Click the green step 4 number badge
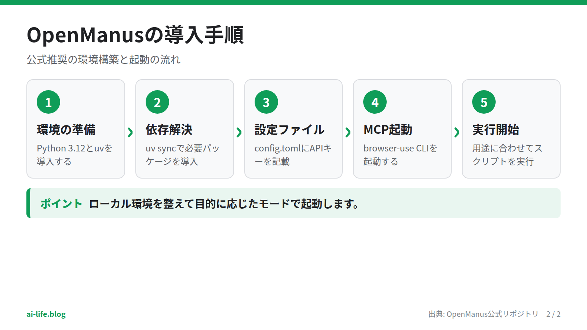Image resolution: width=587 pixels, height=330 pixels. coord(375,102)
